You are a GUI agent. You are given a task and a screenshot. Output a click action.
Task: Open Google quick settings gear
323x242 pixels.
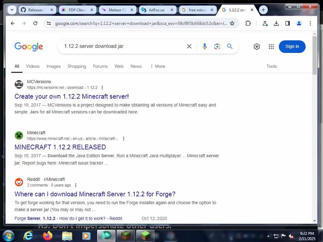click(257, 47)
